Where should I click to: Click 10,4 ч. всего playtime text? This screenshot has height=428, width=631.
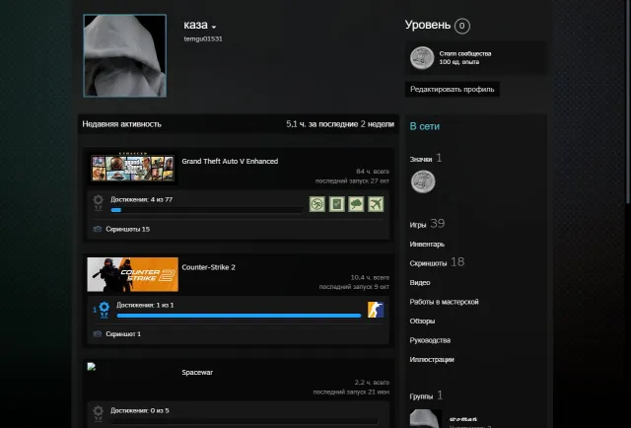[x=370, y=277]
